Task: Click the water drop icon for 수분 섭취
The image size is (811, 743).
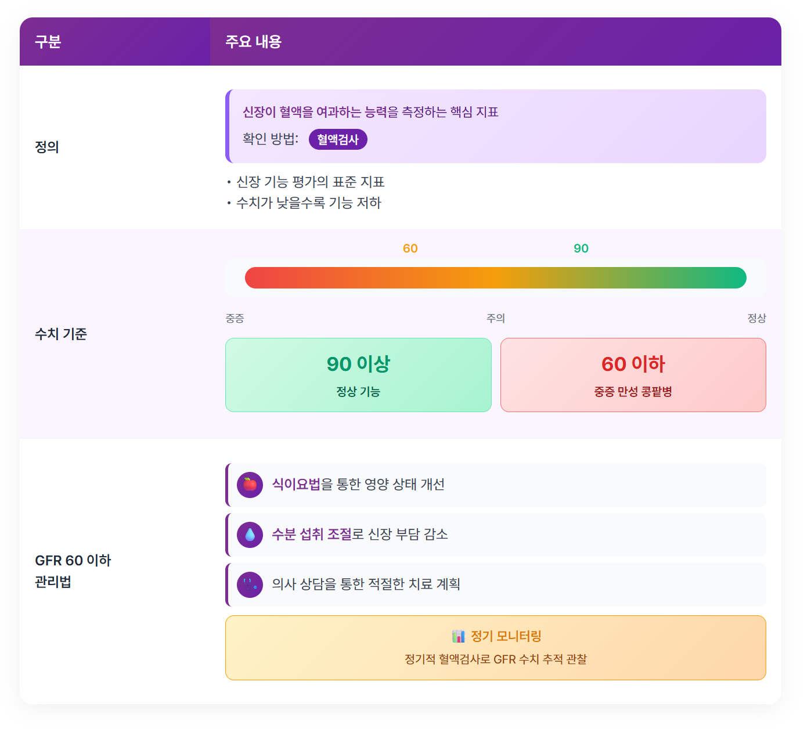Action: pyautogui.click(x=250, y=535)
